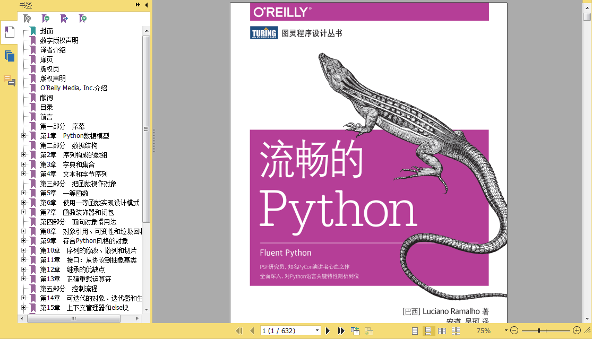Switch to continuous page view
The height and width of the screenshot is (339, 592).
428,331
